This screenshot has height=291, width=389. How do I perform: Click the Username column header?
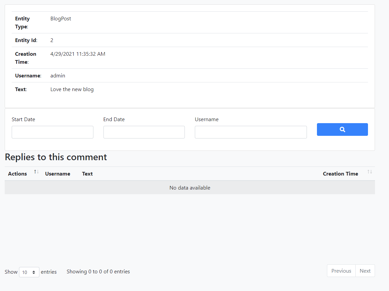click(x=57, y=174)
